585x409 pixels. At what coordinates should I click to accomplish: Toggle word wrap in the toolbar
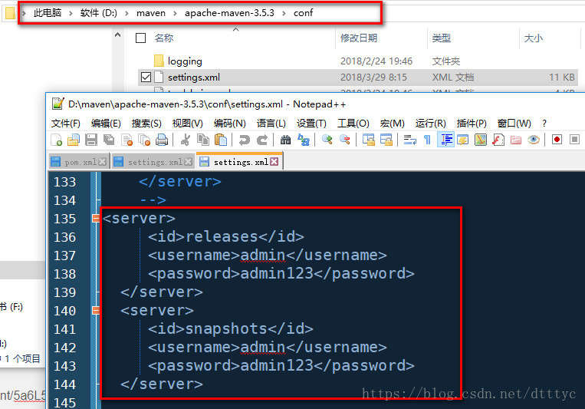tap(409, 140)
